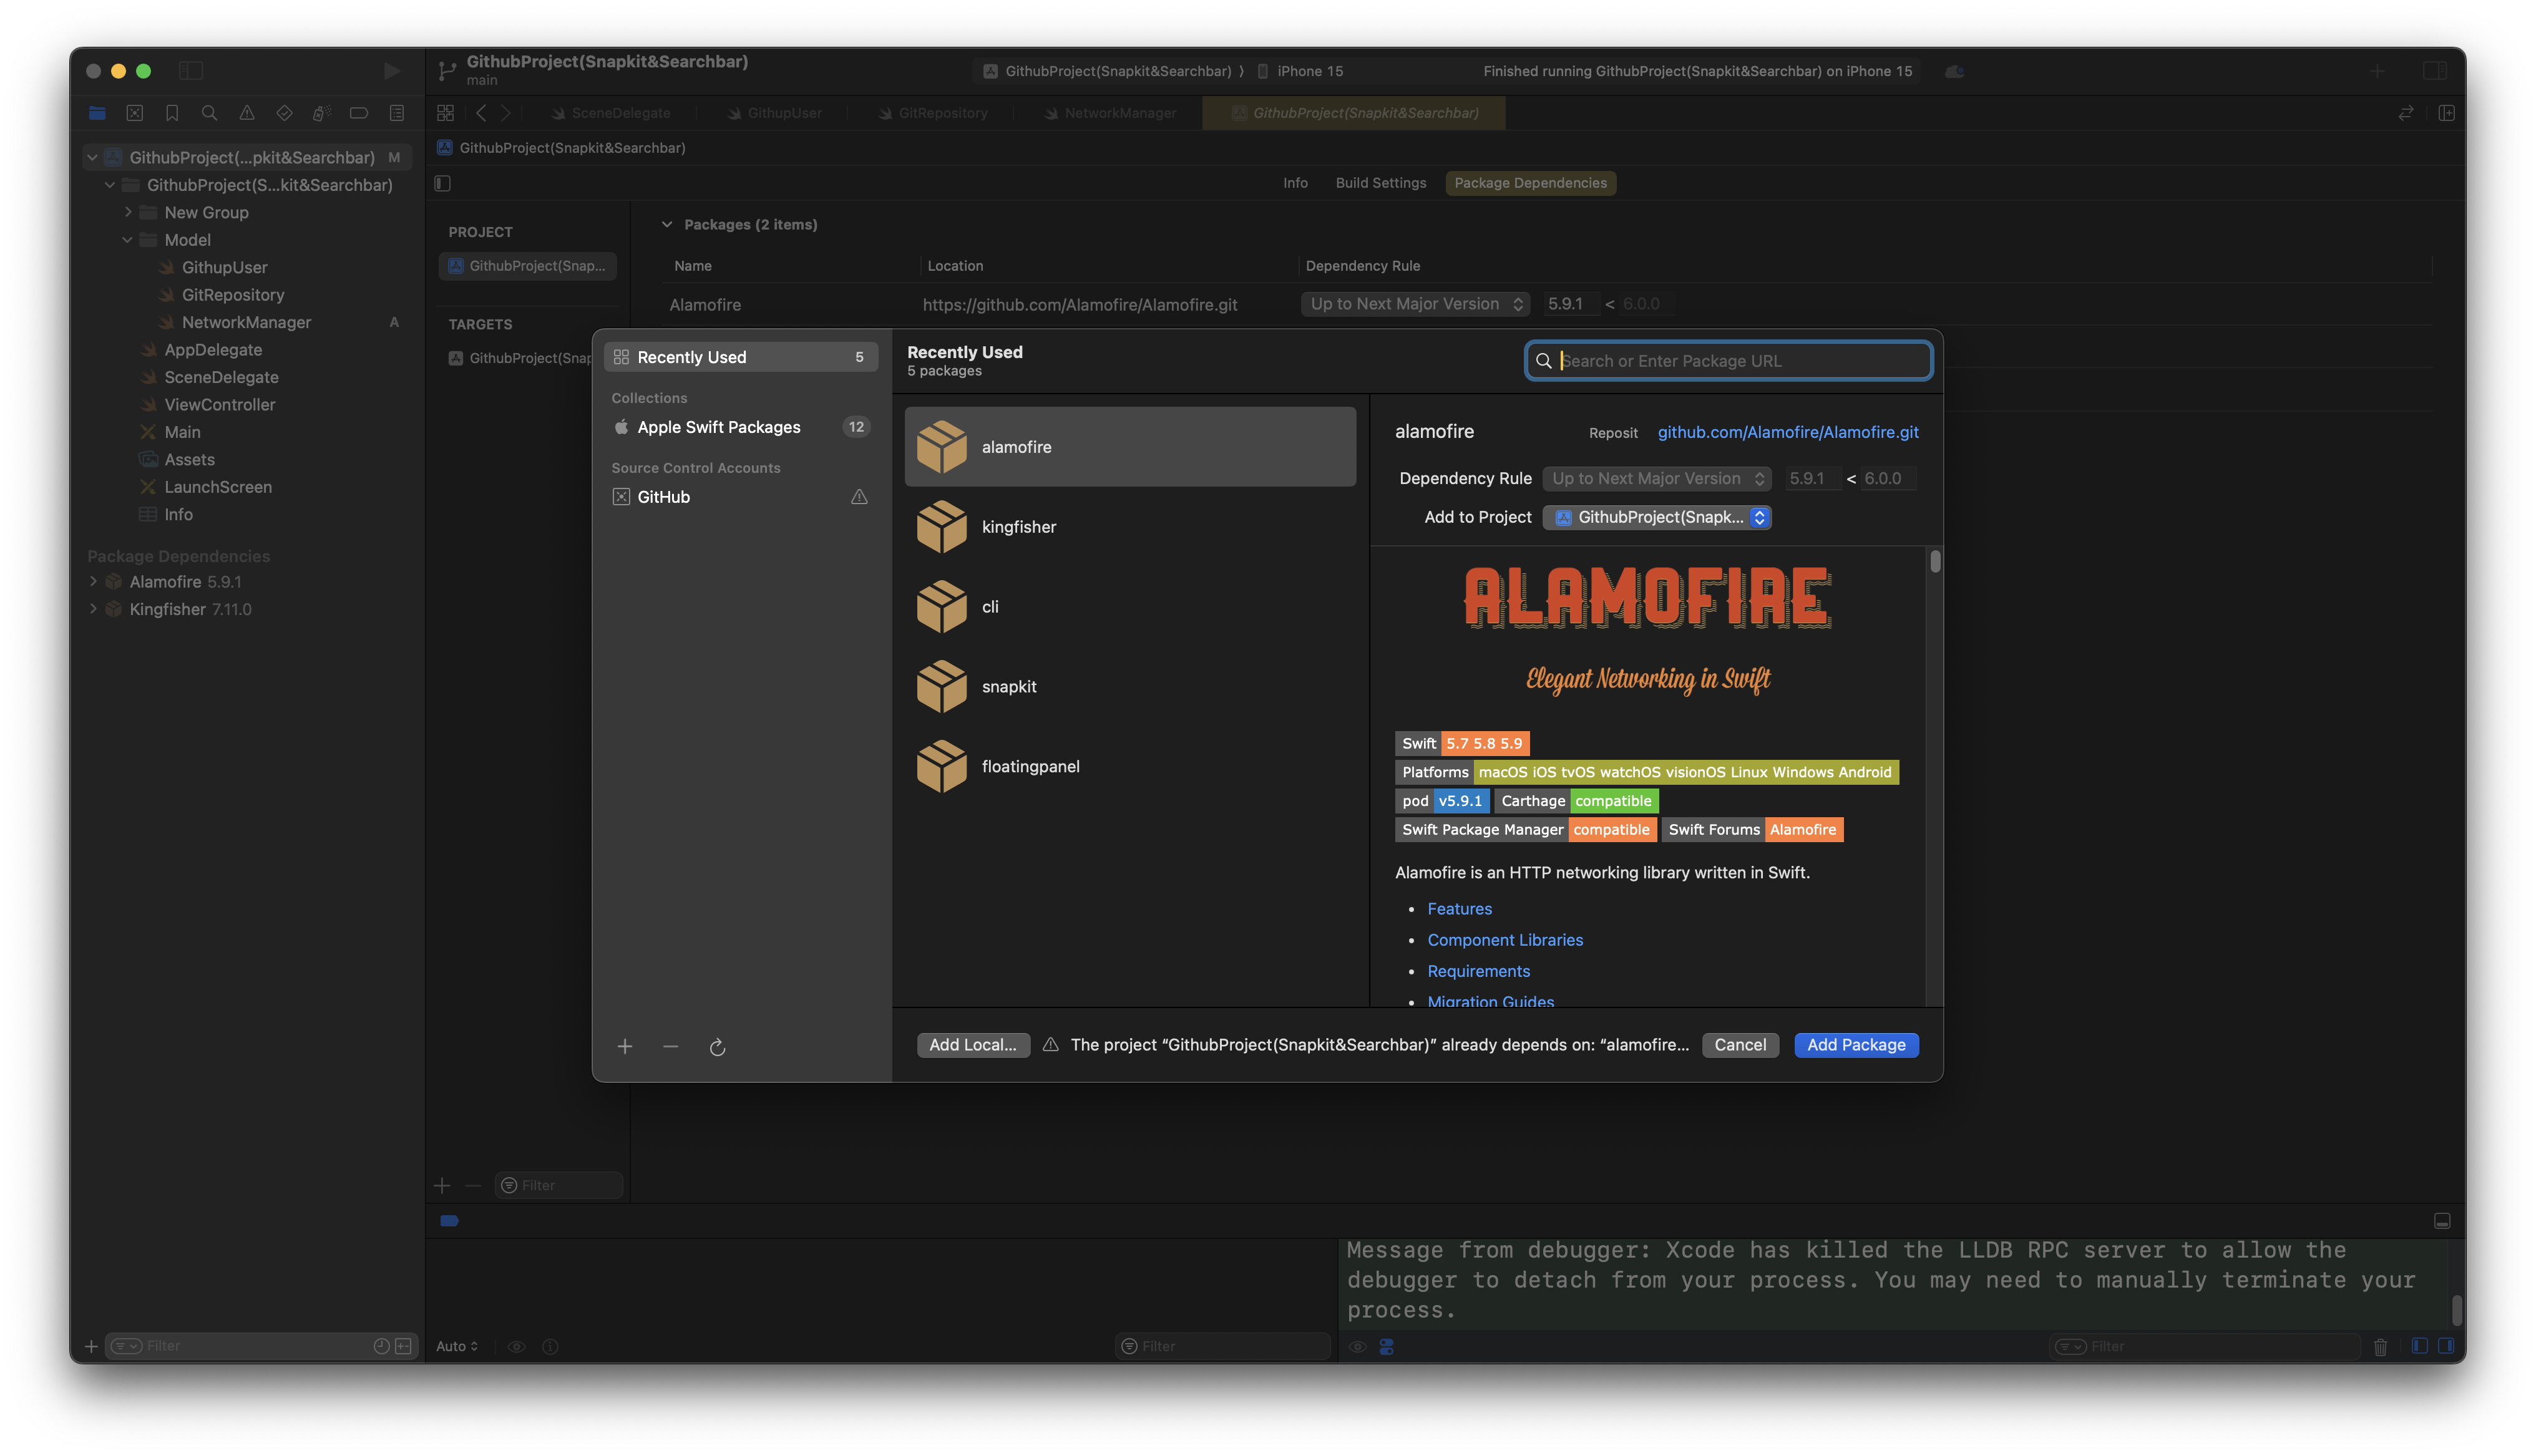This screenshot has width=2536, height=1456.
Task: Click the Add Local... button
Action: click(x=973, y=1045)
